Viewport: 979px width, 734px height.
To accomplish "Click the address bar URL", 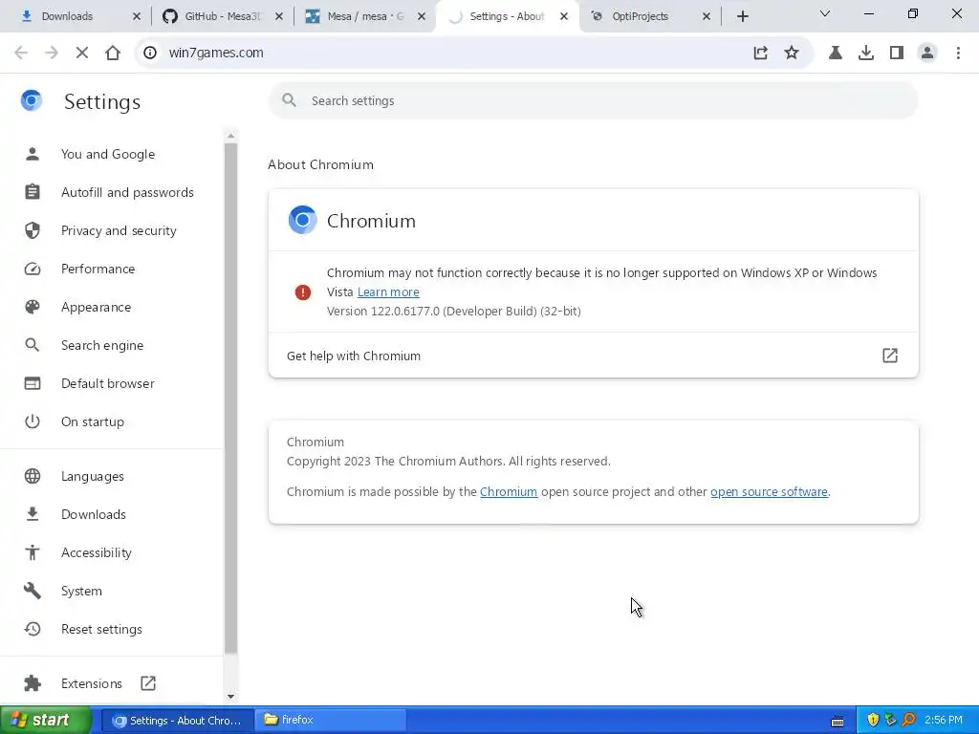I will tap(216, 54).
